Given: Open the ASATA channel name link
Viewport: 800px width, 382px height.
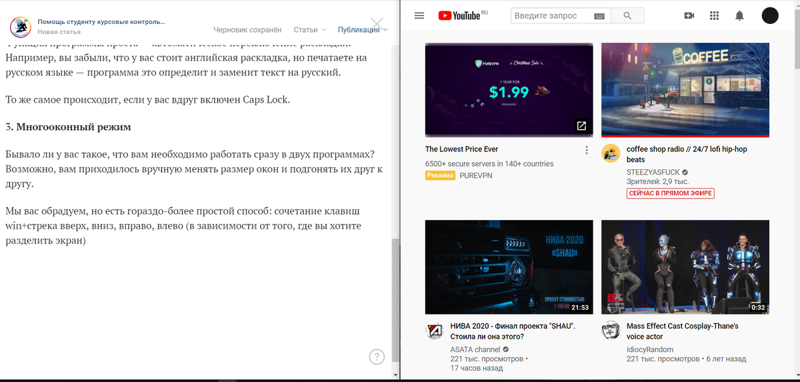Looking at the screenshot, I should 475,349.
